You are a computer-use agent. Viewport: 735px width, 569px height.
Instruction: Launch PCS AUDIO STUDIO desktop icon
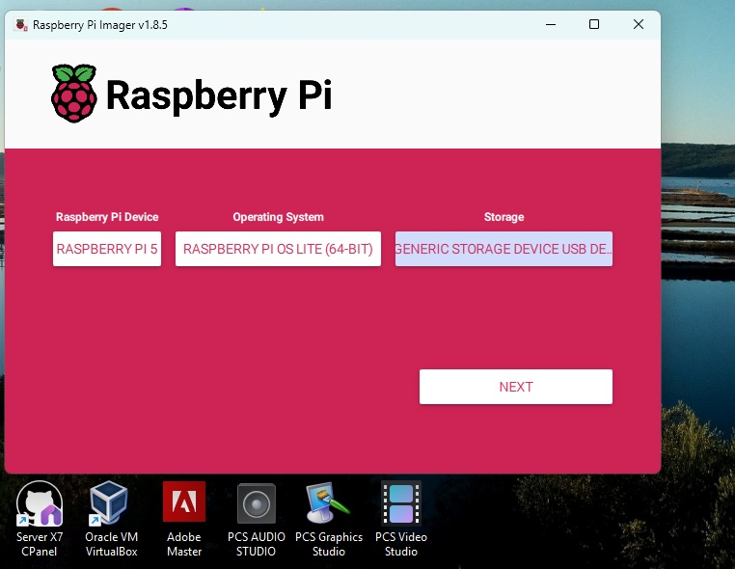coord(257,519)
